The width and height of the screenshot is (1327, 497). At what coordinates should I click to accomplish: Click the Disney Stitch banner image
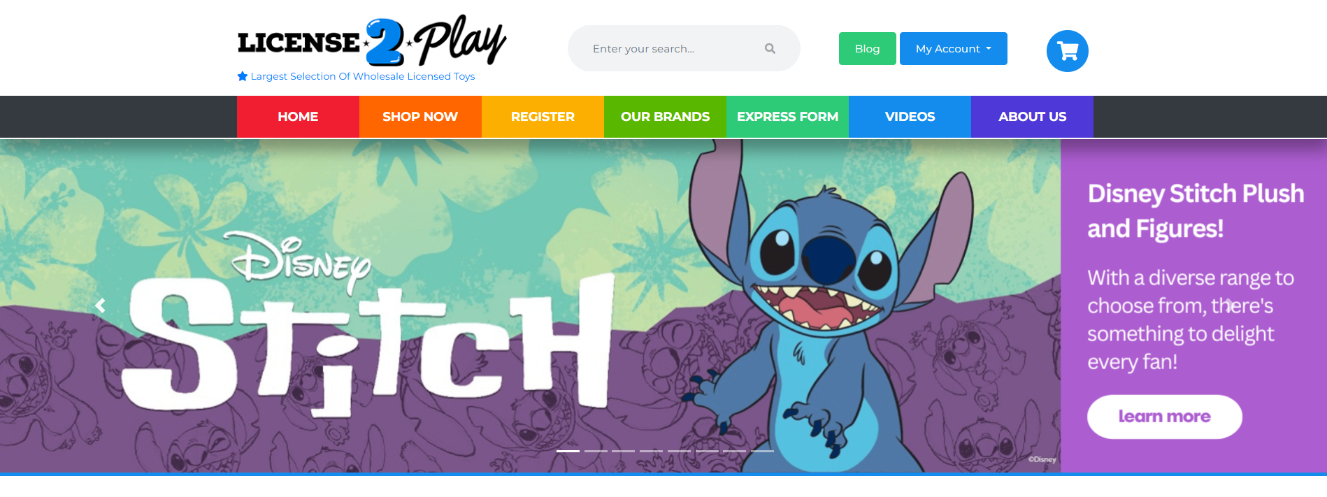(530, 305)
